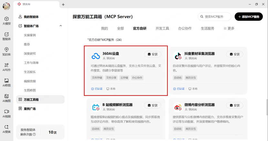Click the 360AI云盘 cloud logo icon
The image size is (268, 141).
96,56
